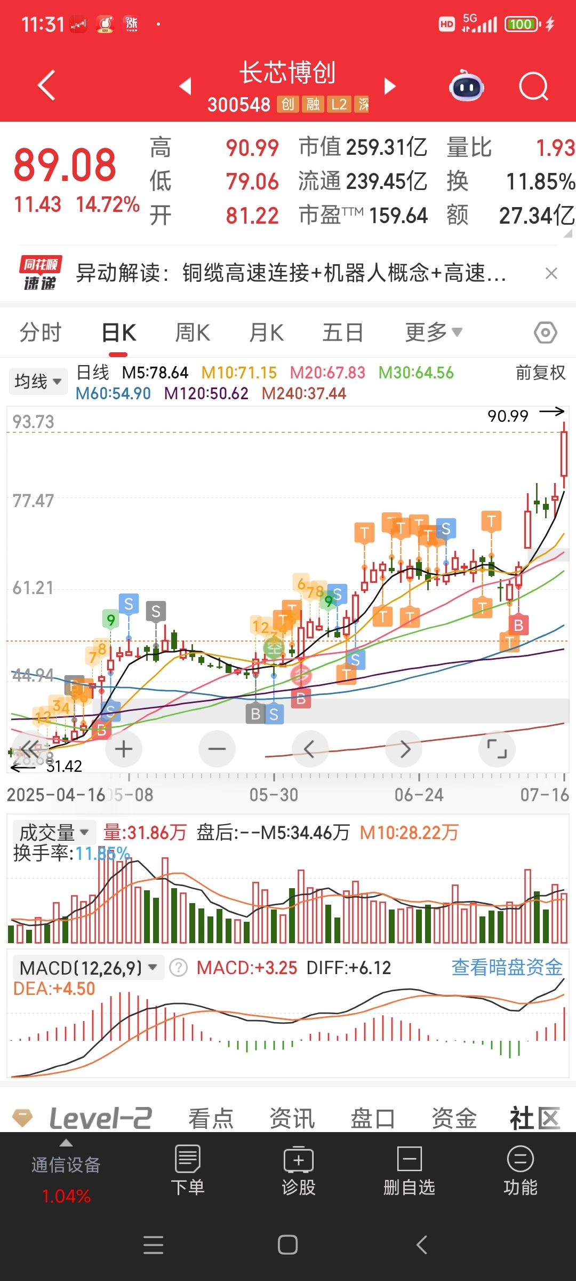Tap the DEA:+4.50 value
Image resolution: width=576 pixels, height=1281 pixels.
pyautogui.click(x=54, y=989)
